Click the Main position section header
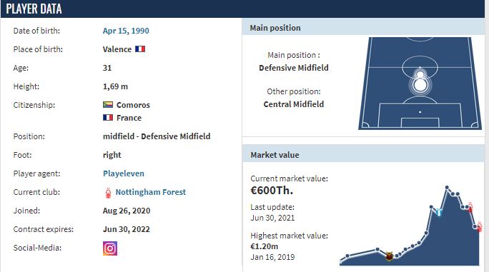 pos(364,28)
